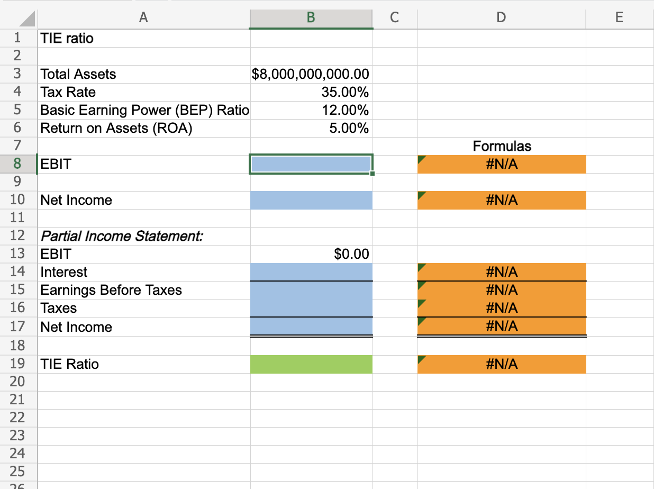654x489 pixels.
Task: Click the fill handle of selected cell B8
Action: (x=371, y=173)
